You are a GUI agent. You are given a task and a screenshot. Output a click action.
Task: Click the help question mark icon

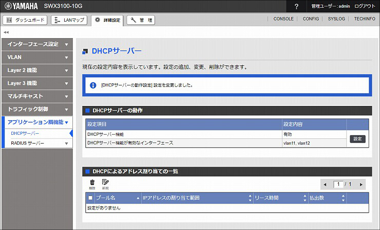click(296, 6)
